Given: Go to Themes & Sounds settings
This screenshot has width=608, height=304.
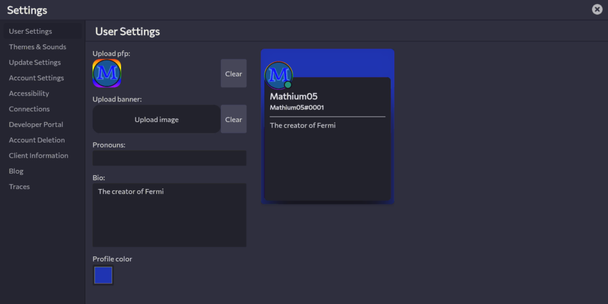Looking at the screenshot, I should [x=37, y=47].
